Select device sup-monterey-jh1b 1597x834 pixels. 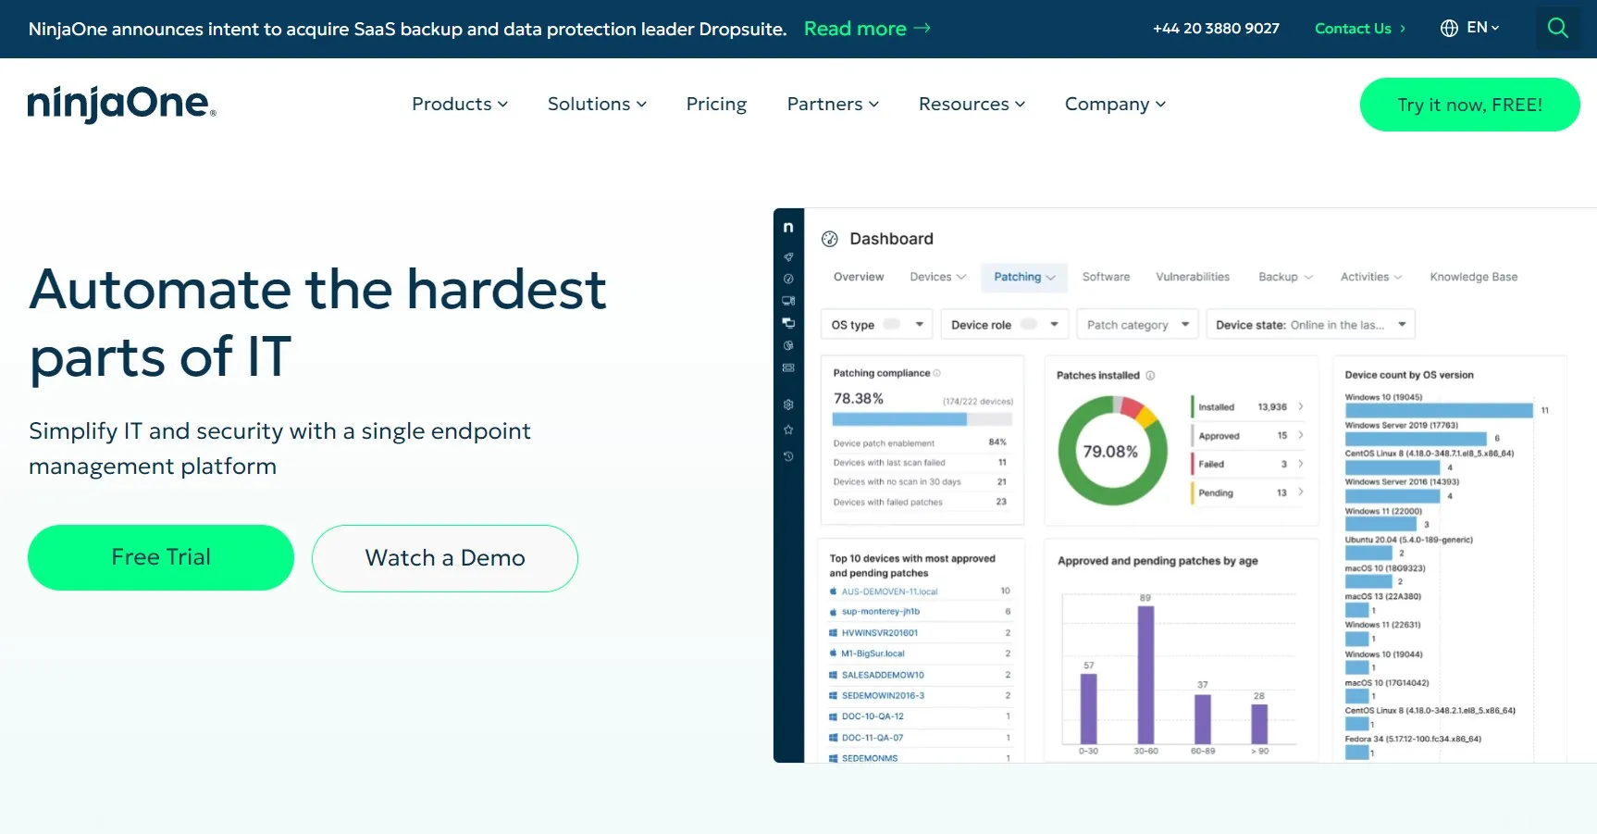(881, 612)
